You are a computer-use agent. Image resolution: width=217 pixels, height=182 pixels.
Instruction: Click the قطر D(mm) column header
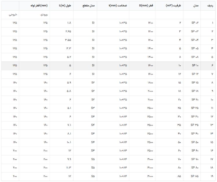142,6
